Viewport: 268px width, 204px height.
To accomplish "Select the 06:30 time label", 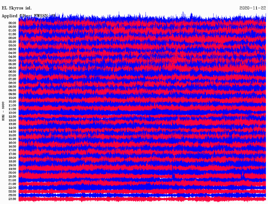I will (12, 72).
